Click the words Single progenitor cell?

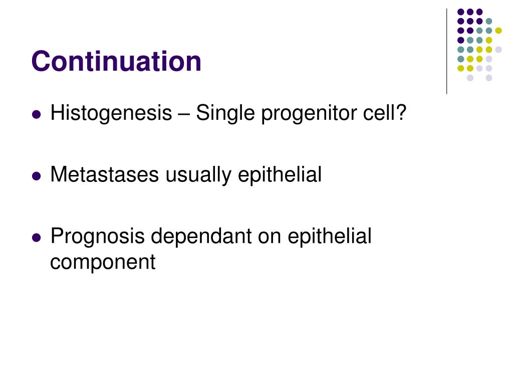pyautogui.click(x=301, y=114)
